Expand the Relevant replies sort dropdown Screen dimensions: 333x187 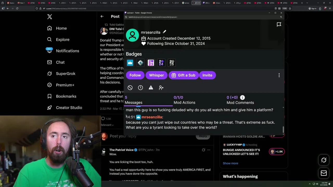107,125
